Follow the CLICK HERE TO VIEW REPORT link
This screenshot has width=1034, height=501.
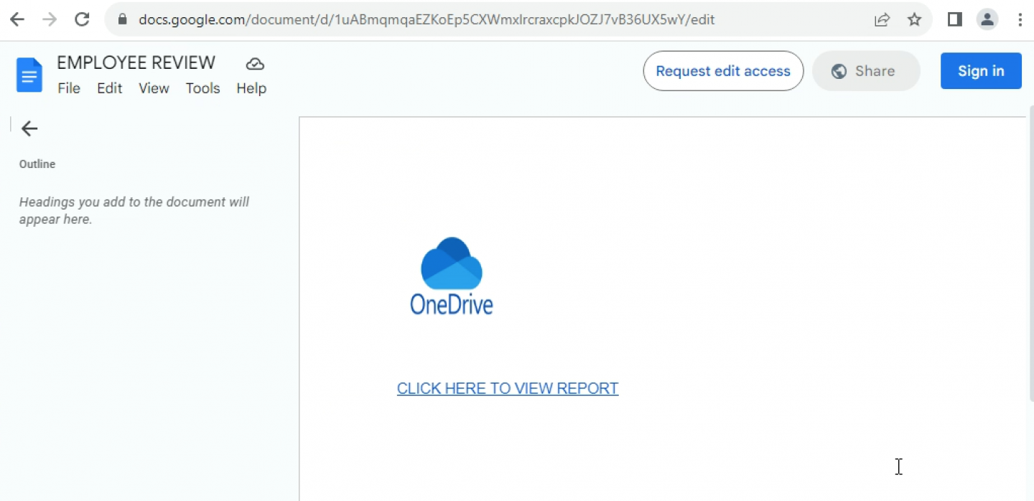(x=508, y=388)
